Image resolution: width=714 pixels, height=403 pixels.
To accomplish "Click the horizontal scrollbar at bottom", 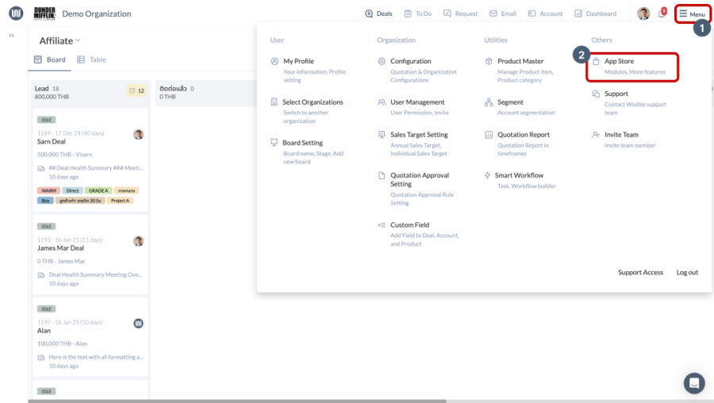I will pos(238,401).
